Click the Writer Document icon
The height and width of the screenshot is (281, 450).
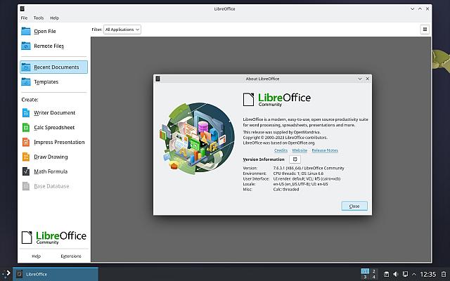pos(26,112)
